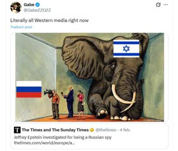The image size is (178, 151).
Task: Open the @GabeZZOZZ handle
Action: coord(37,10)
